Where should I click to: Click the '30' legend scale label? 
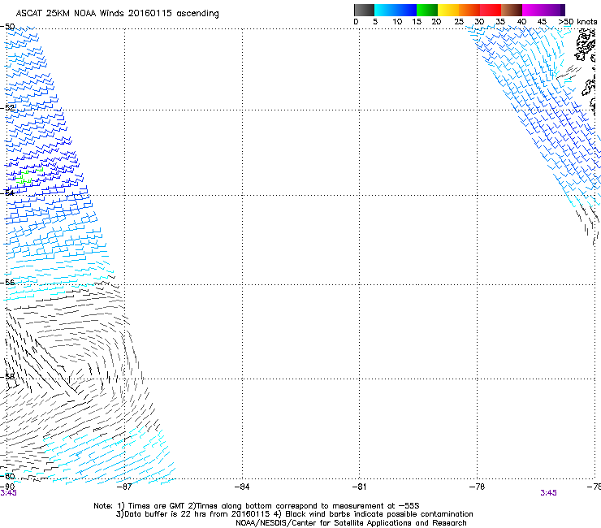click(x=479, y=22)
